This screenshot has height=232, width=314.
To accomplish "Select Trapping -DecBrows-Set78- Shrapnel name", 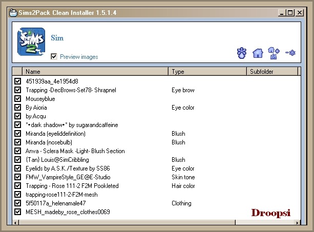I will pos(71,90).
